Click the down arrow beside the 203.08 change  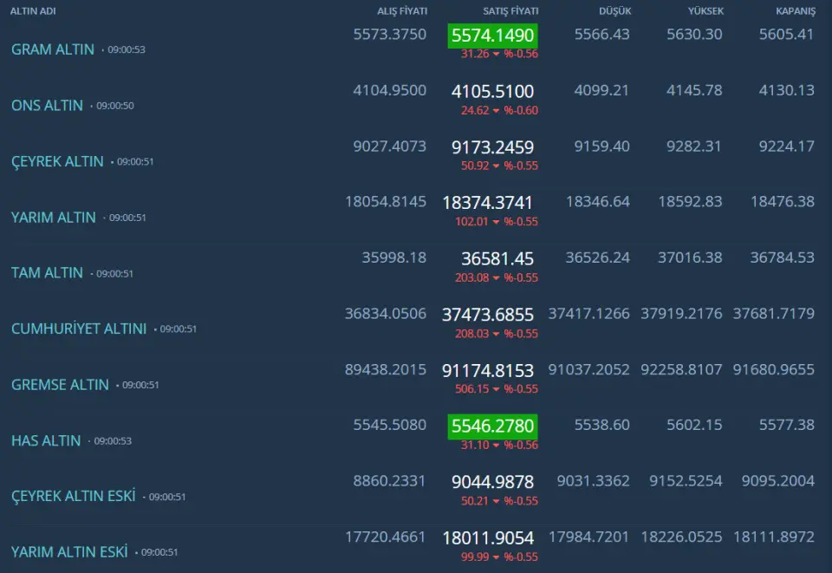tap(496, 278)
